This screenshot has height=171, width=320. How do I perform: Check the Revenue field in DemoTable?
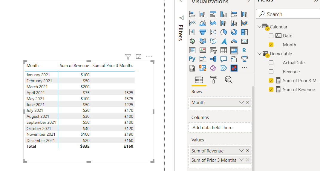271,72
